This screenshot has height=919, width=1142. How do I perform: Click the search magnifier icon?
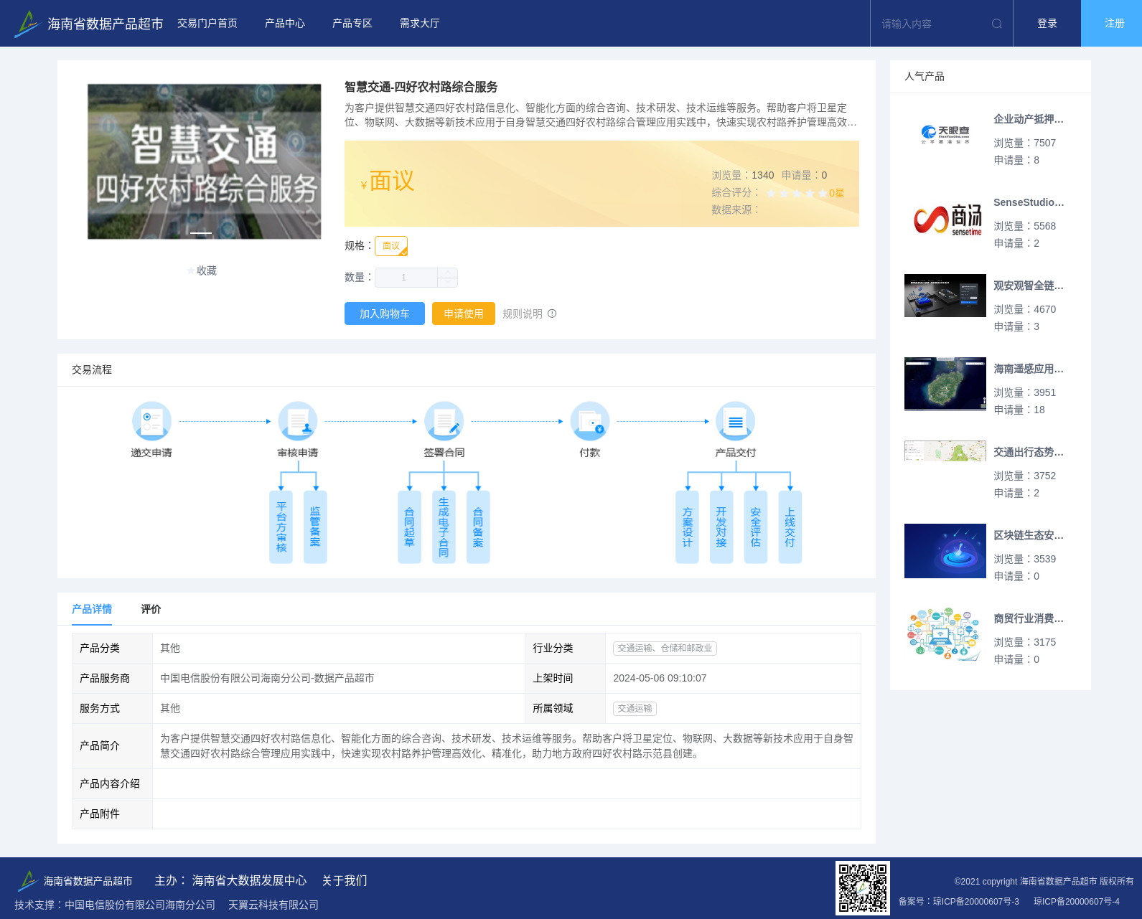(996, 24)
